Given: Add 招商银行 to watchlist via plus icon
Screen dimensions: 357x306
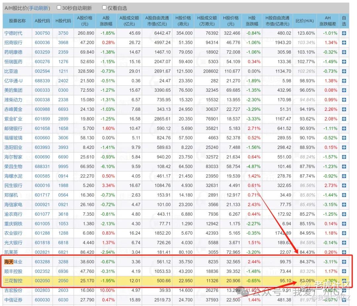Looking at the screenshot, I should click(x=344, y=43).
